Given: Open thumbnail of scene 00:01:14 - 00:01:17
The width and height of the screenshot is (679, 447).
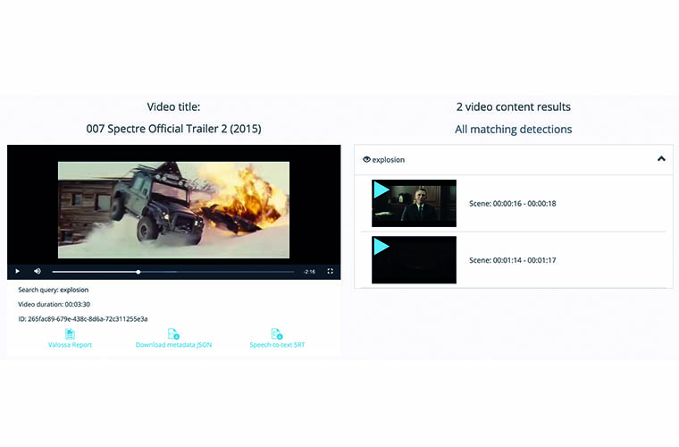Looking at the screenshot, I should (414, 260).
